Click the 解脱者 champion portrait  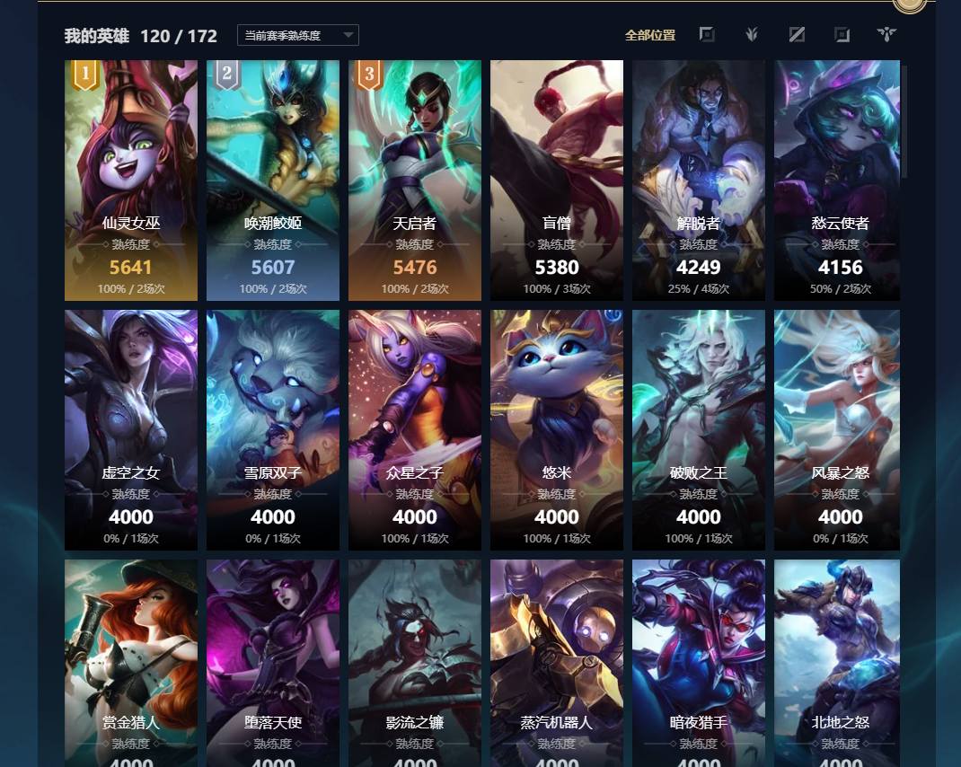pos(699,181)
